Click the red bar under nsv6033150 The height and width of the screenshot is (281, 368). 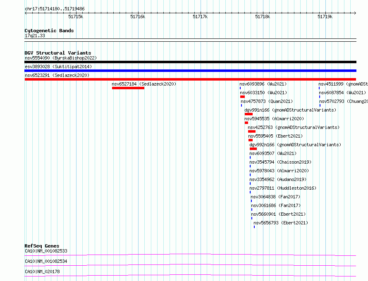(x=242, y=97)
